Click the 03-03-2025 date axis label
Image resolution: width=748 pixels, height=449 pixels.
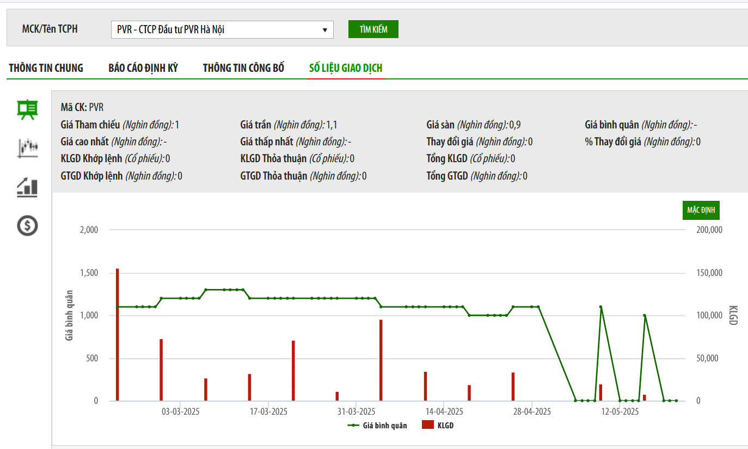(180, 411)
